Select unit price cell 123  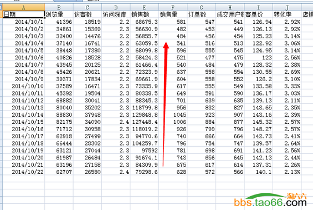[259, 57]
